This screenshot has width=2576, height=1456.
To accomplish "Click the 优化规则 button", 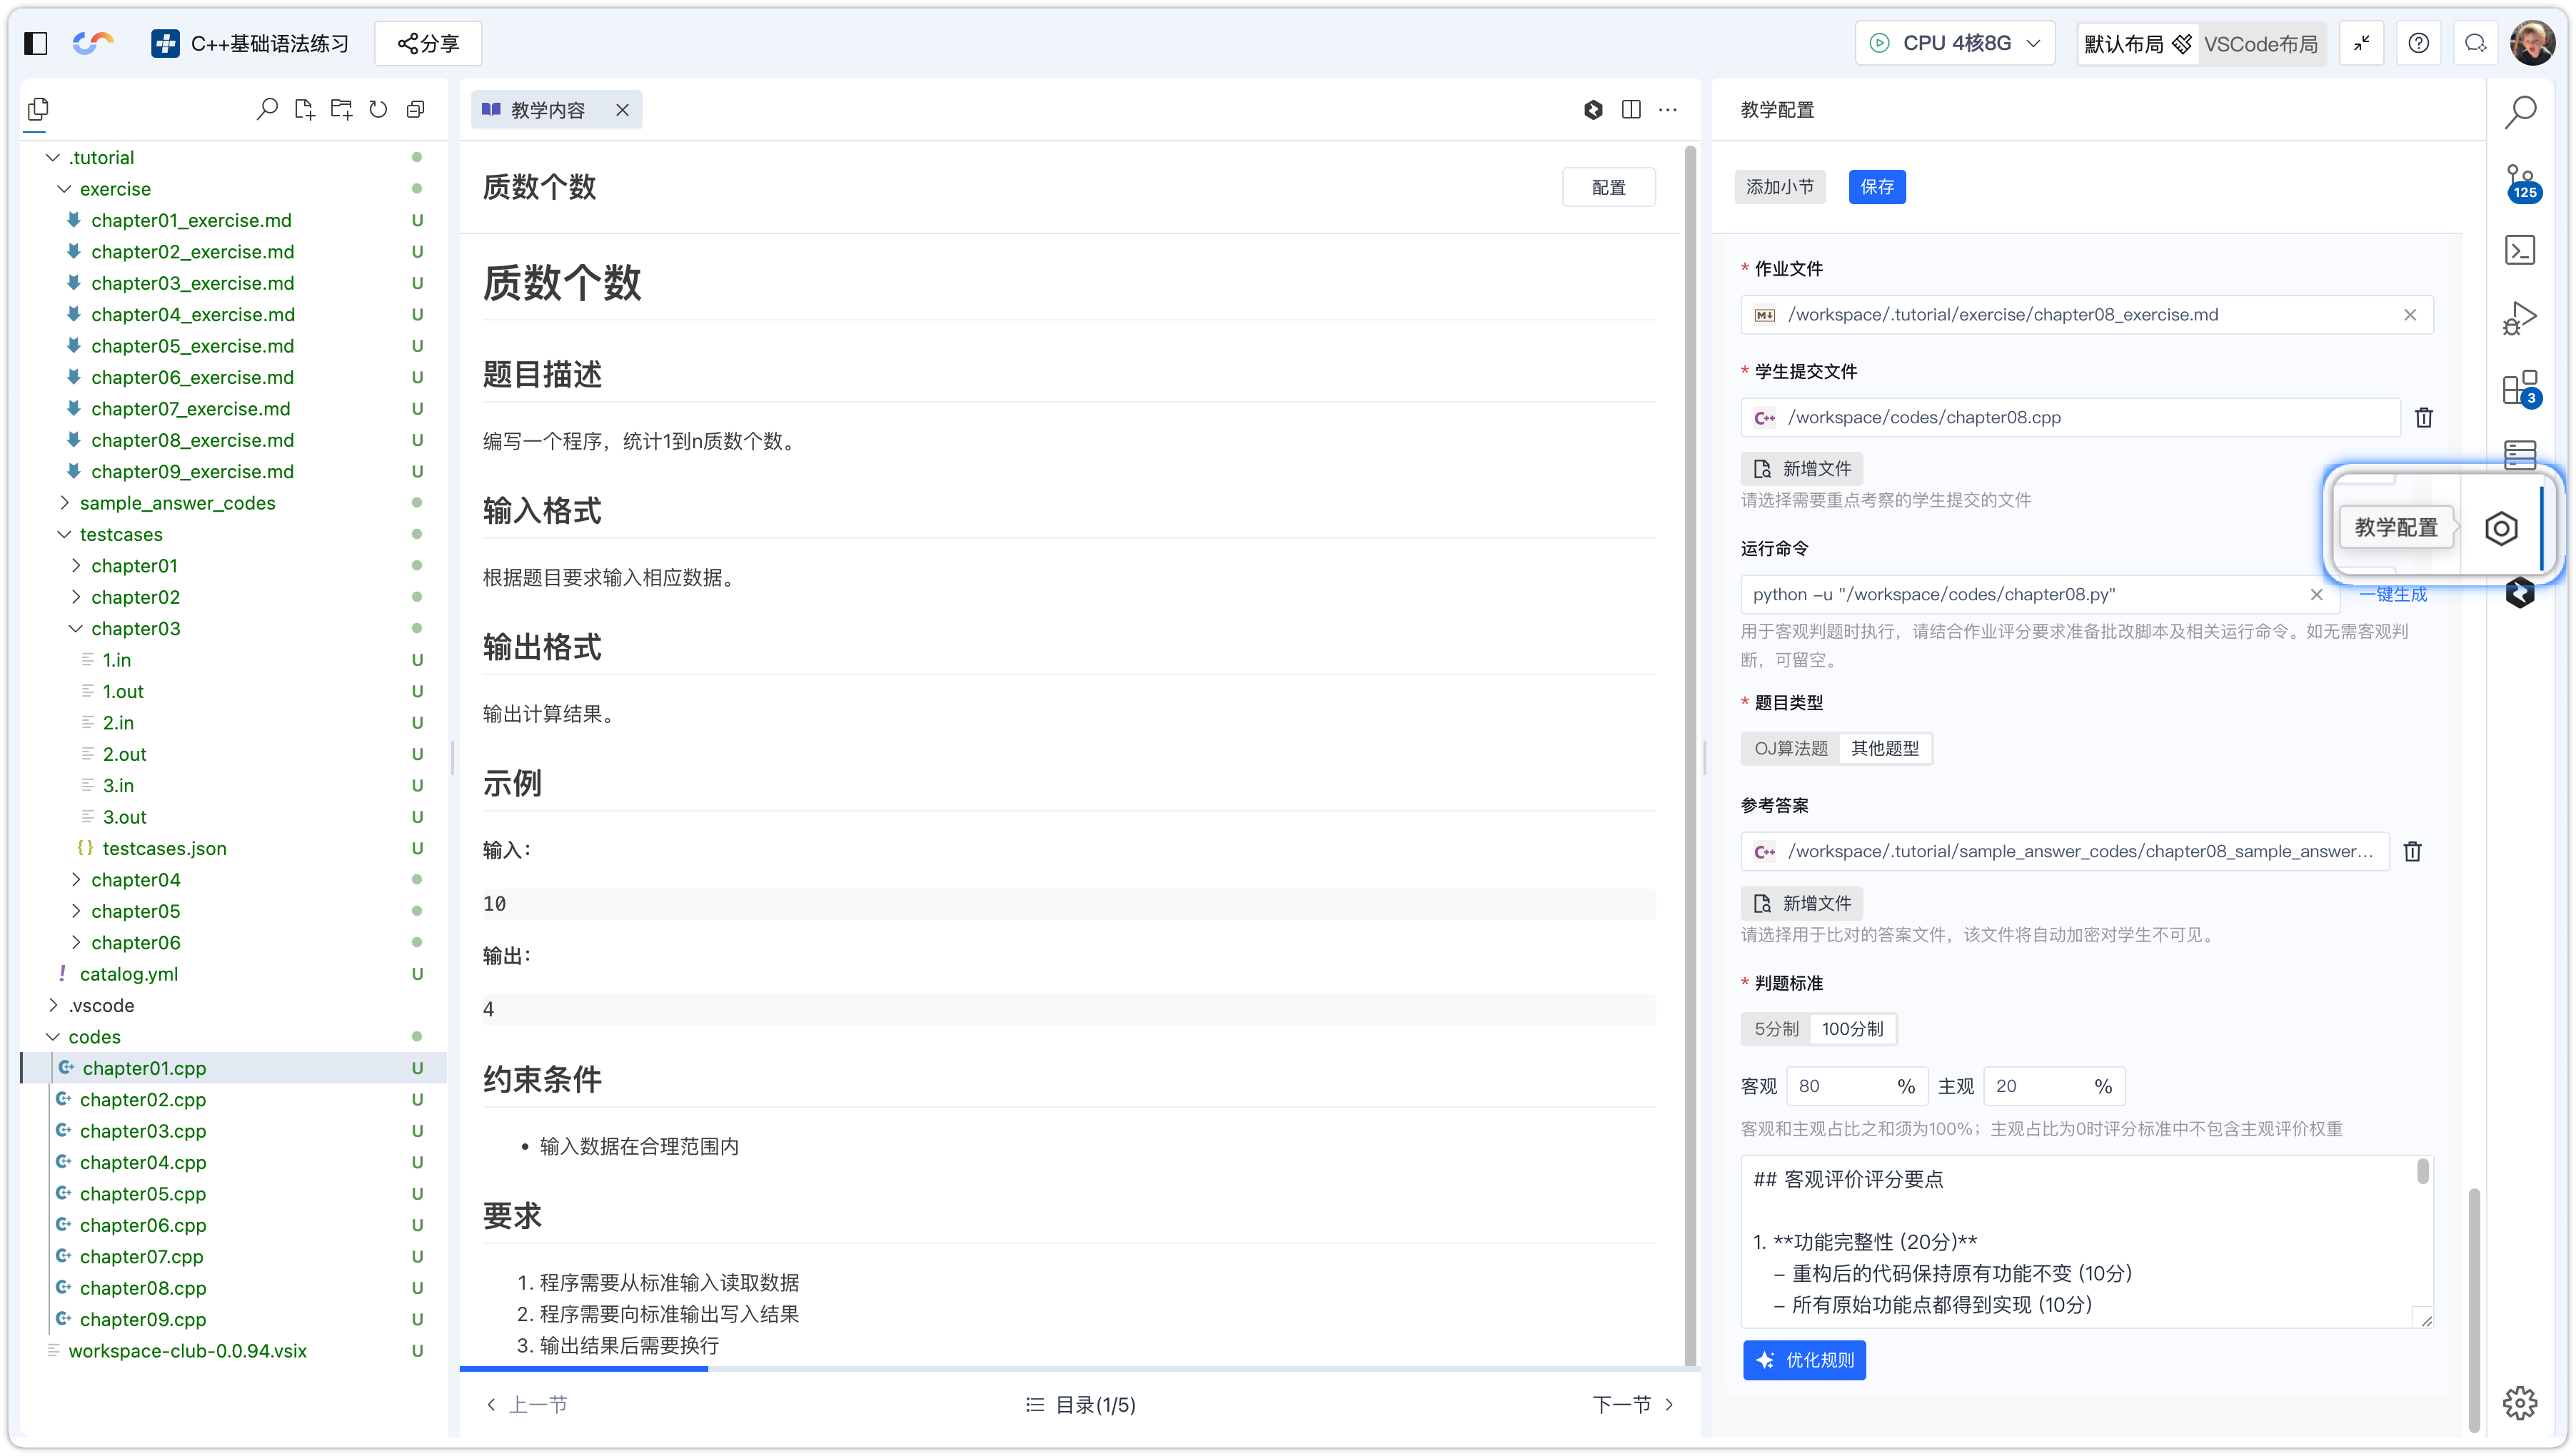I will coord(1804,1361).
